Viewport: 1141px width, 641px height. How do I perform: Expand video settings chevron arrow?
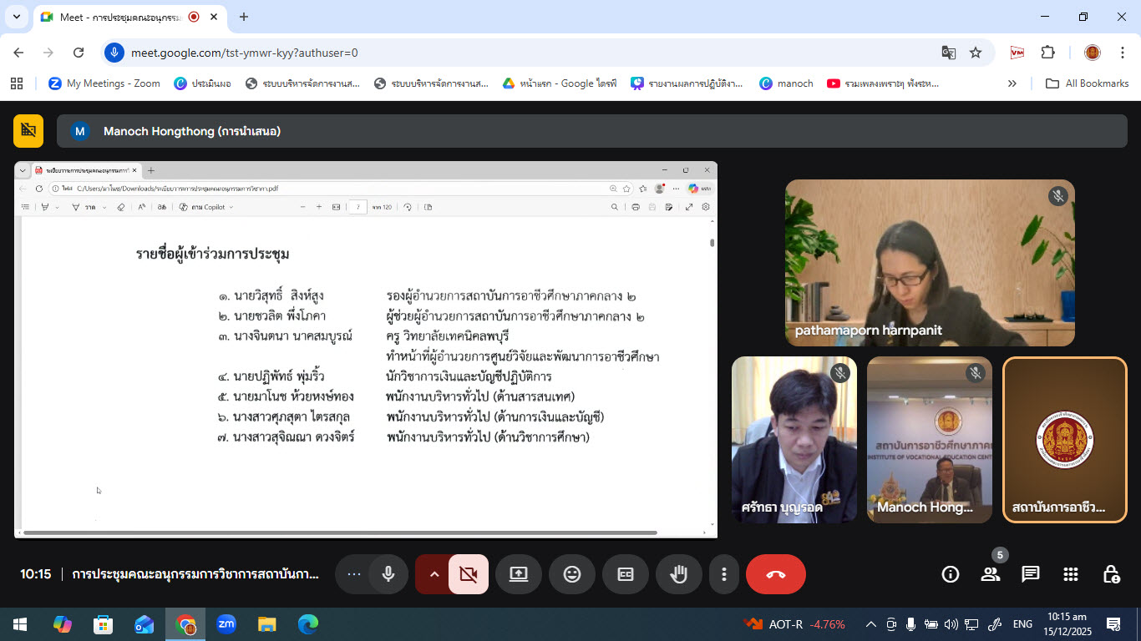[434, 574]
